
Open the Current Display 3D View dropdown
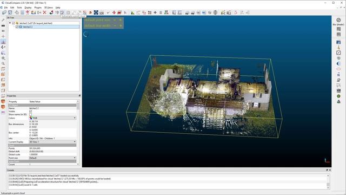click(x=53, y=142)
